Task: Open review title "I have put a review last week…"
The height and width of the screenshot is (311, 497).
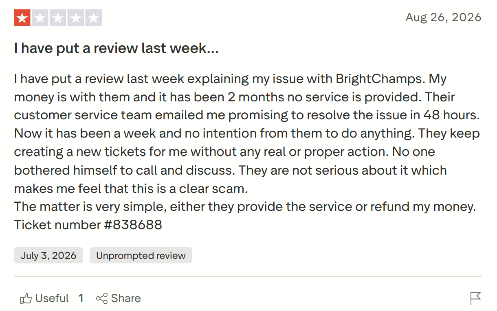Action: 116,48
